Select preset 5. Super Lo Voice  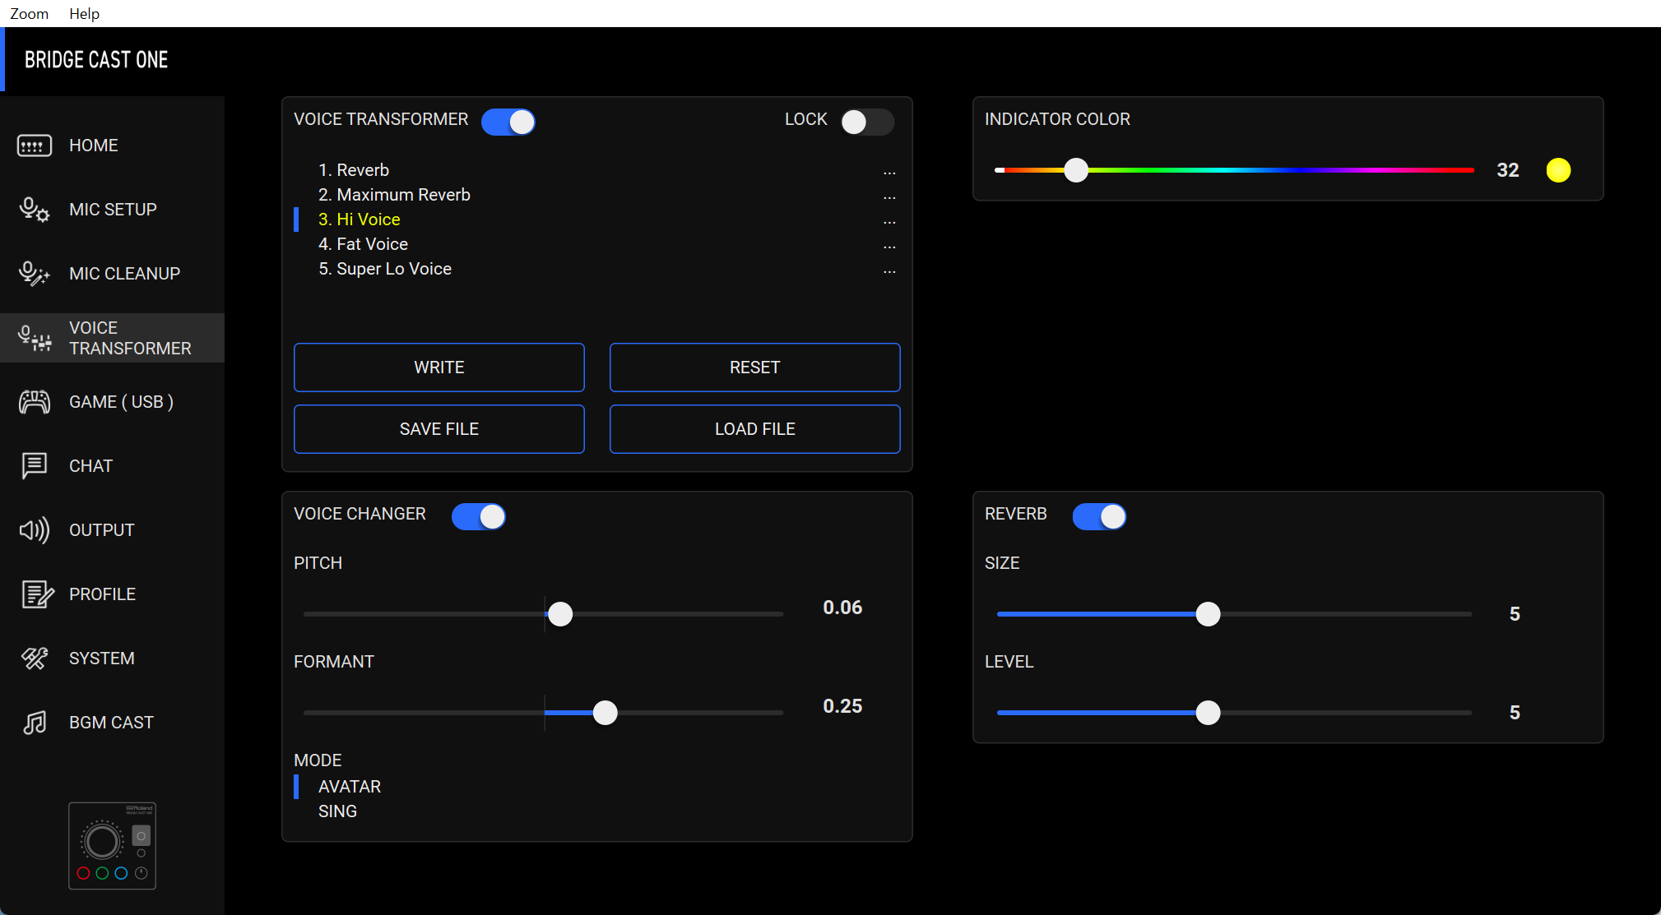pyautogui.click(x=385, y=269)
